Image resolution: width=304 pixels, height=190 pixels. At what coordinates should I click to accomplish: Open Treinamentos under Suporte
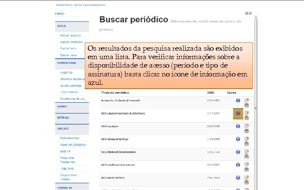click(69, 138)
